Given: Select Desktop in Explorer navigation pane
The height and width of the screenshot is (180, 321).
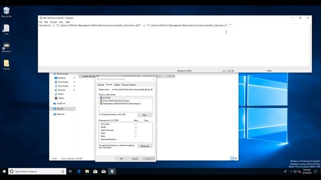Looking at the screenshot, I should point(62,78).
